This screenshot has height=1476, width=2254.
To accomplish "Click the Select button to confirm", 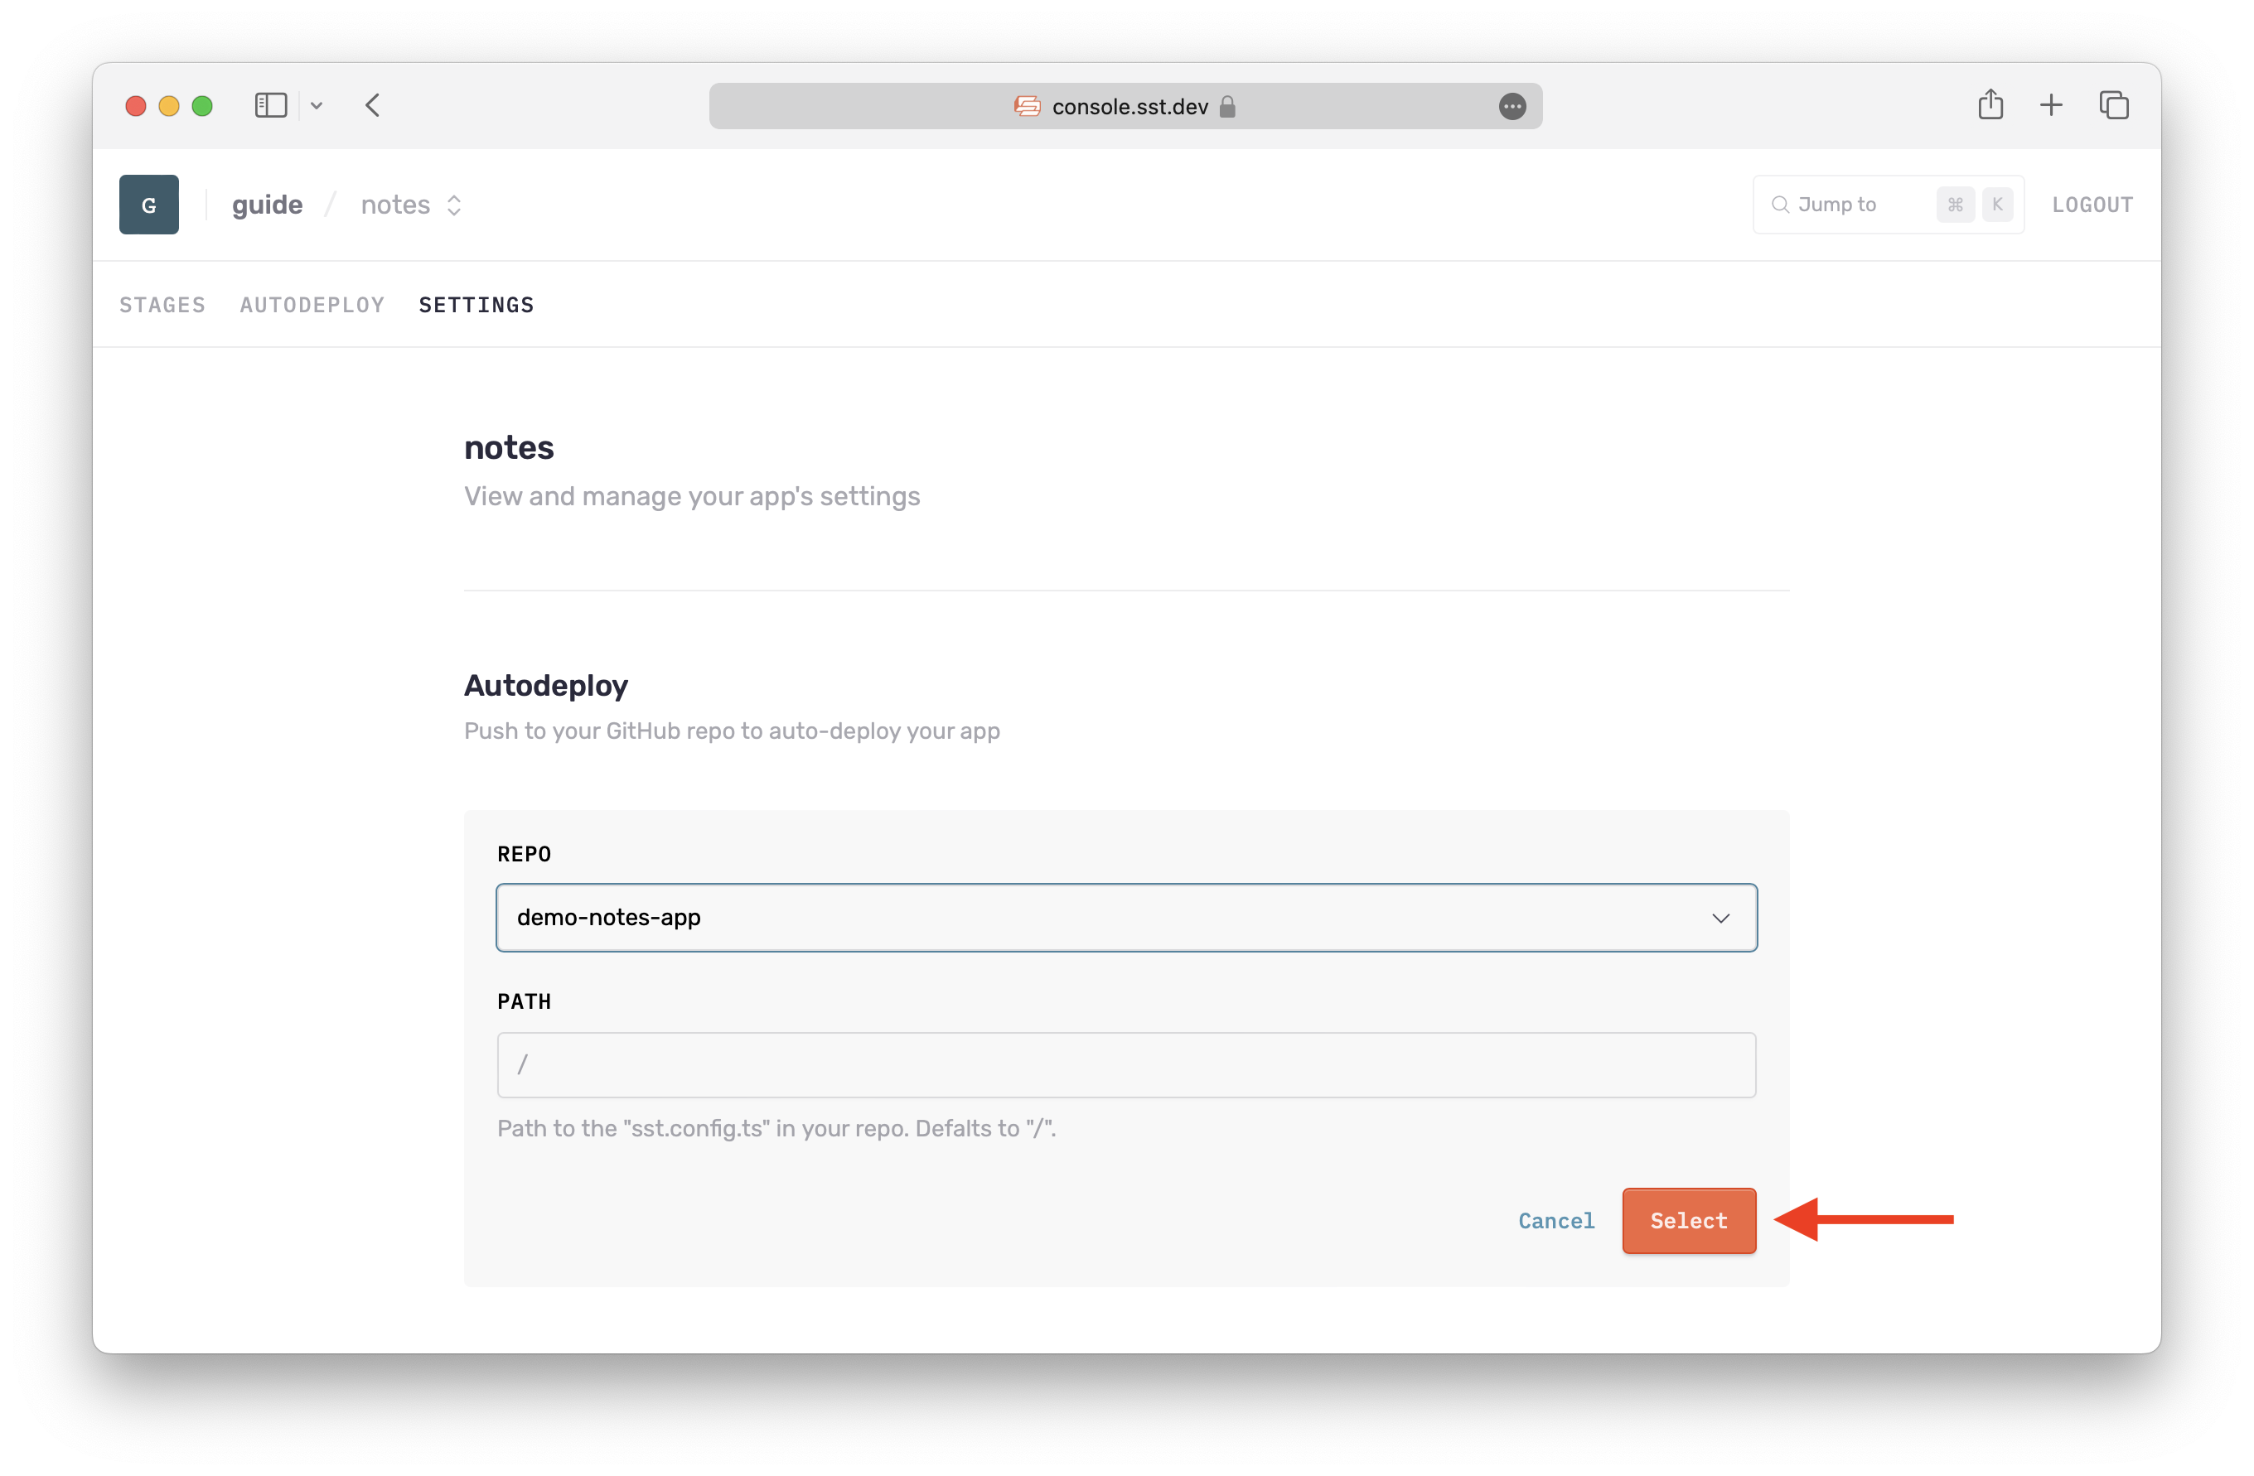I will click(1689, 1219).
